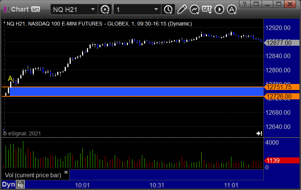Expand the NQ H21 symbol dropdown
Viewport: 301px width, 190px height.
point(93,9)
